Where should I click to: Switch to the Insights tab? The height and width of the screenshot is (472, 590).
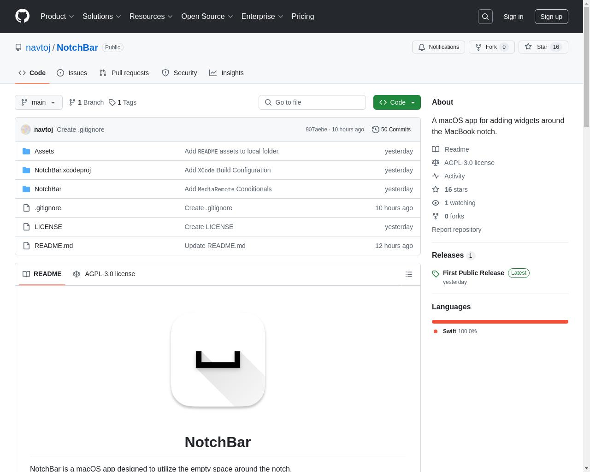pos(226,73)
